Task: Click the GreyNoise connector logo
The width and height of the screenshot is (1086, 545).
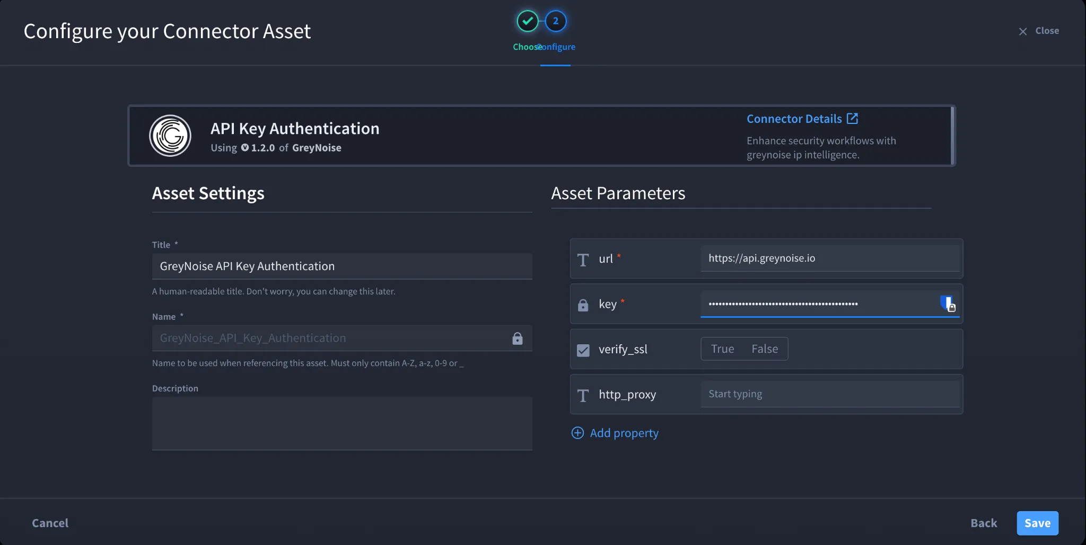Action: (x=170, y=136)
